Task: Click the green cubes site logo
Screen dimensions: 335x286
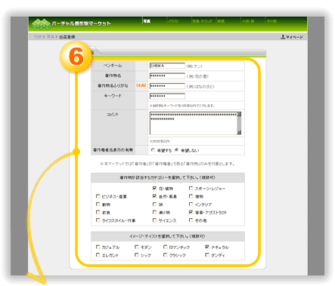Action: click(x=41, y=24)
